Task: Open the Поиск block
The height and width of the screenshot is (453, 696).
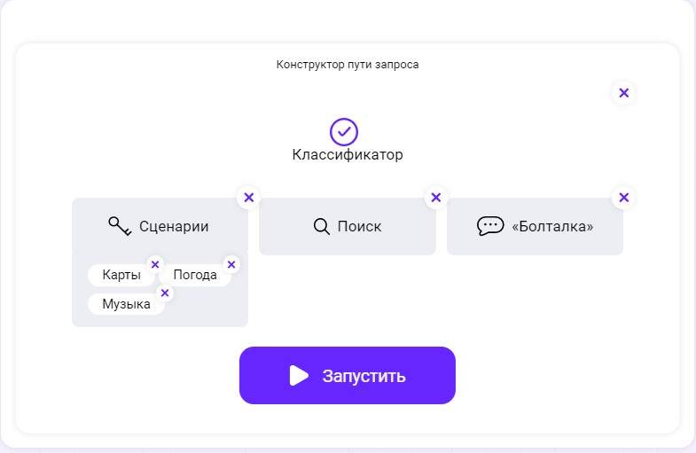Action: (x=359, y=227)
